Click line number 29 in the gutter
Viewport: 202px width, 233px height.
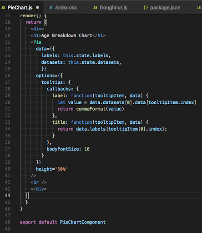tap(8, 96)
